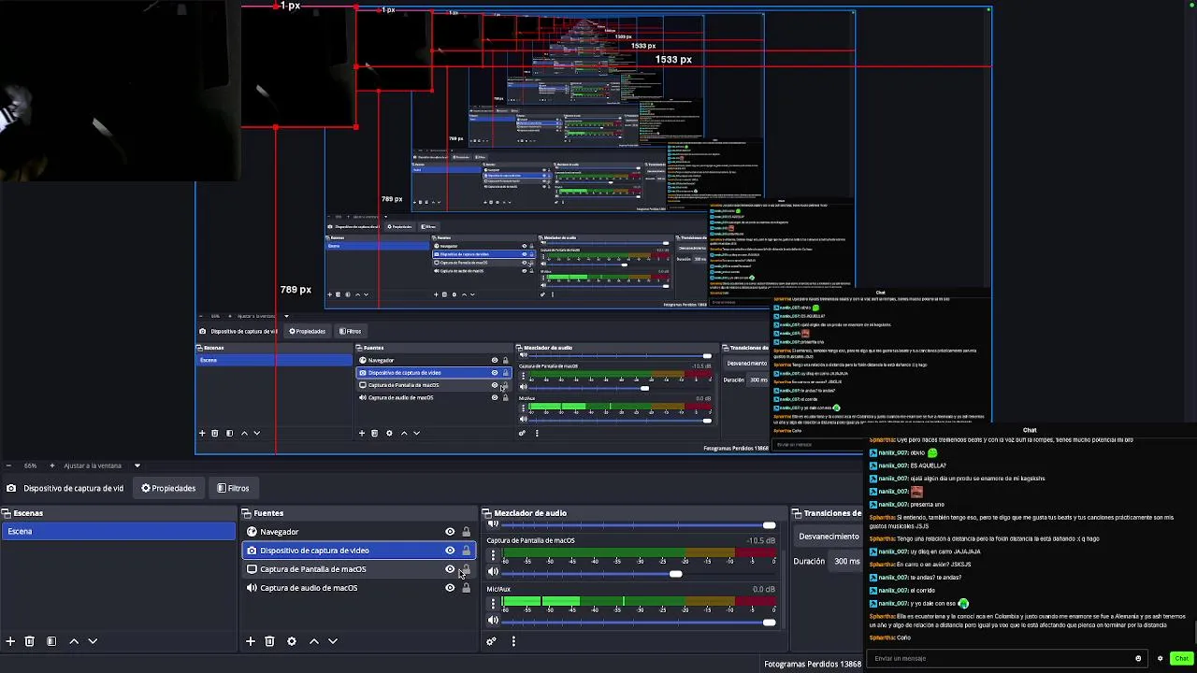Add a new scene with plus icon
Screen dimensions: 1197x673
10,641
